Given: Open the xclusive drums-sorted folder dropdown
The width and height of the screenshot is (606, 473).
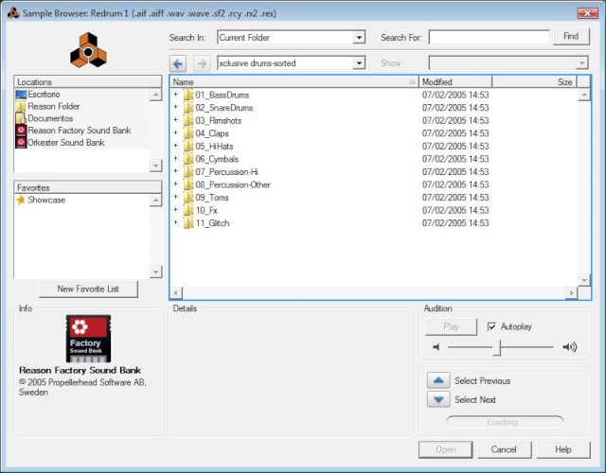Looking at the screenshot, I should [359, 63].
